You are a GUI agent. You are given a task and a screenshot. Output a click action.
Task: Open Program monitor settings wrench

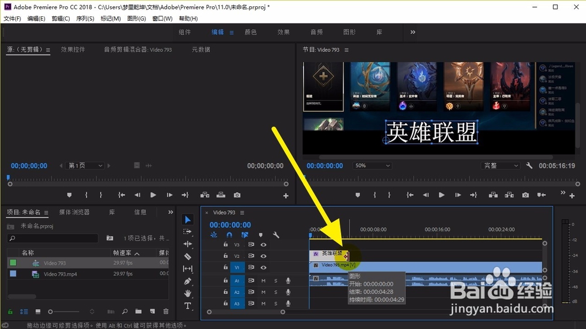[529, 165]
